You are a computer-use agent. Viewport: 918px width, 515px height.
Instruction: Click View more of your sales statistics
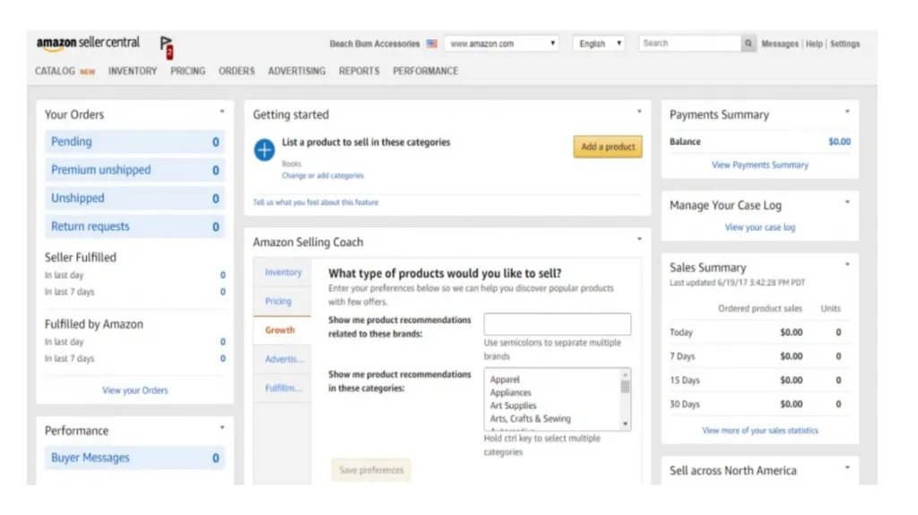click(760, 430)
